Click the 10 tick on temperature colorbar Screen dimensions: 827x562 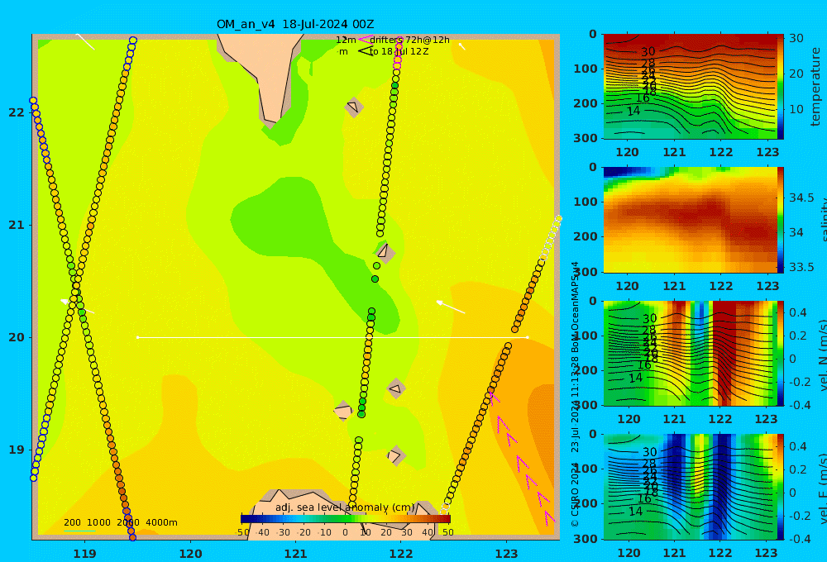pos(796,110)
